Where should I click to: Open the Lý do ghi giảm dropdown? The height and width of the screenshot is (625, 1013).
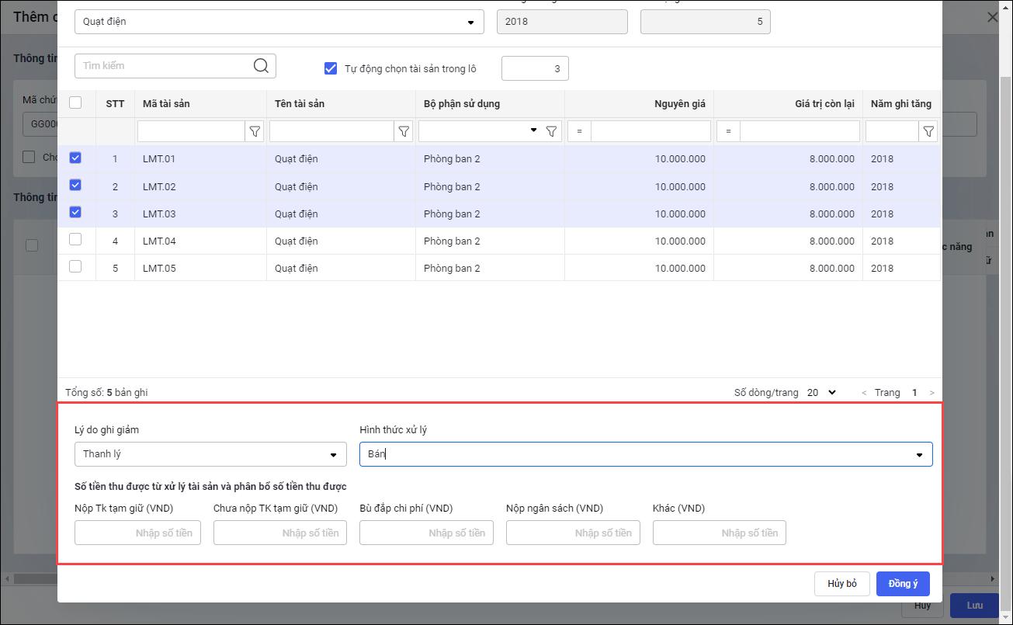coord(333,454)
